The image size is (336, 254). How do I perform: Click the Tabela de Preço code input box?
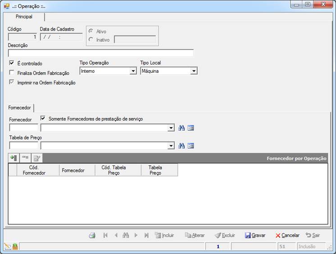(x=23, y=146)
